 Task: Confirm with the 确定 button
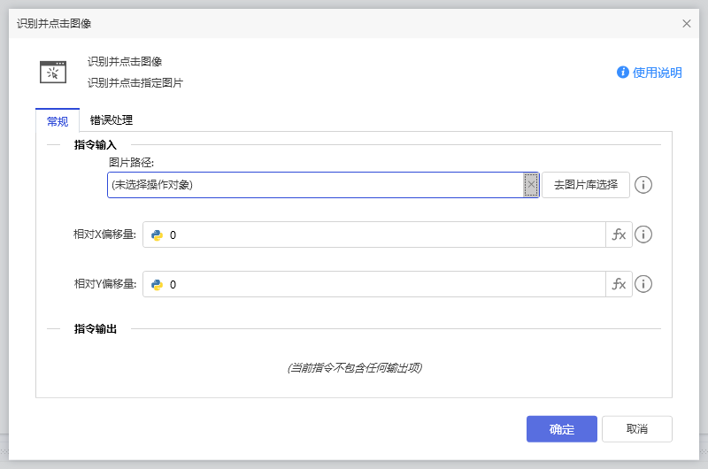click(561, 429)
